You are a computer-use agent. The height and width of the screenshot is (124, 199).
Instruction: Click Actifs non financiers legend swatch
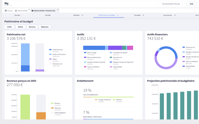[50, 54]
